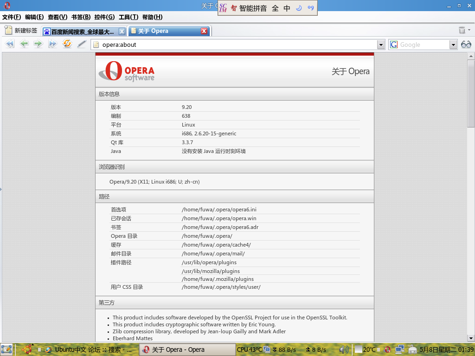This screenshot has width=475, height=356.
Task: Open the 控件(G) menu
Action: pyautogui.click(x=104, y=17)
